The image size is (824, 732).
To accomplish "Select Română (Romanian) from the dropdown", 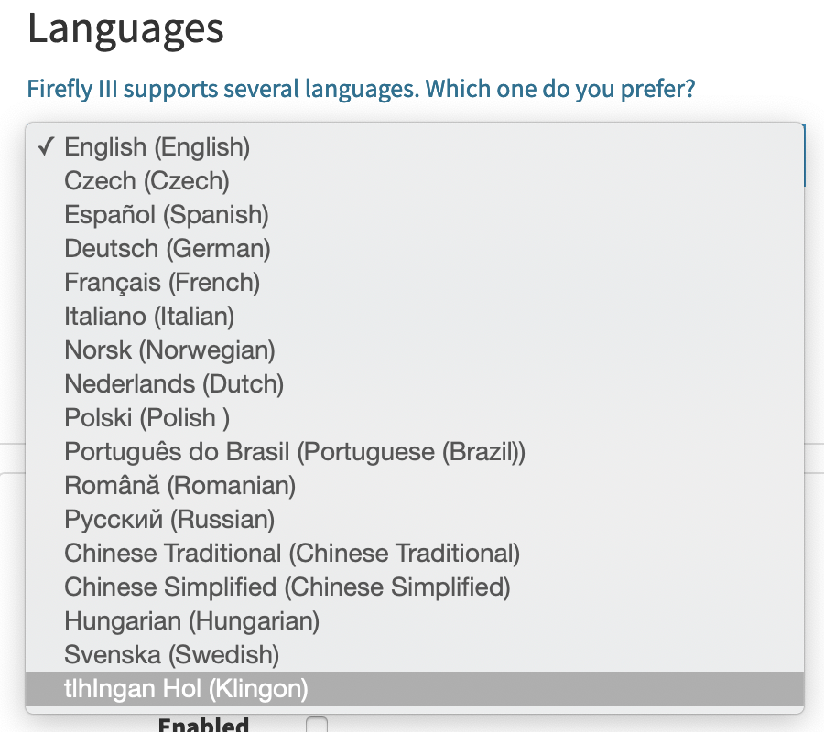I will 179,485.
